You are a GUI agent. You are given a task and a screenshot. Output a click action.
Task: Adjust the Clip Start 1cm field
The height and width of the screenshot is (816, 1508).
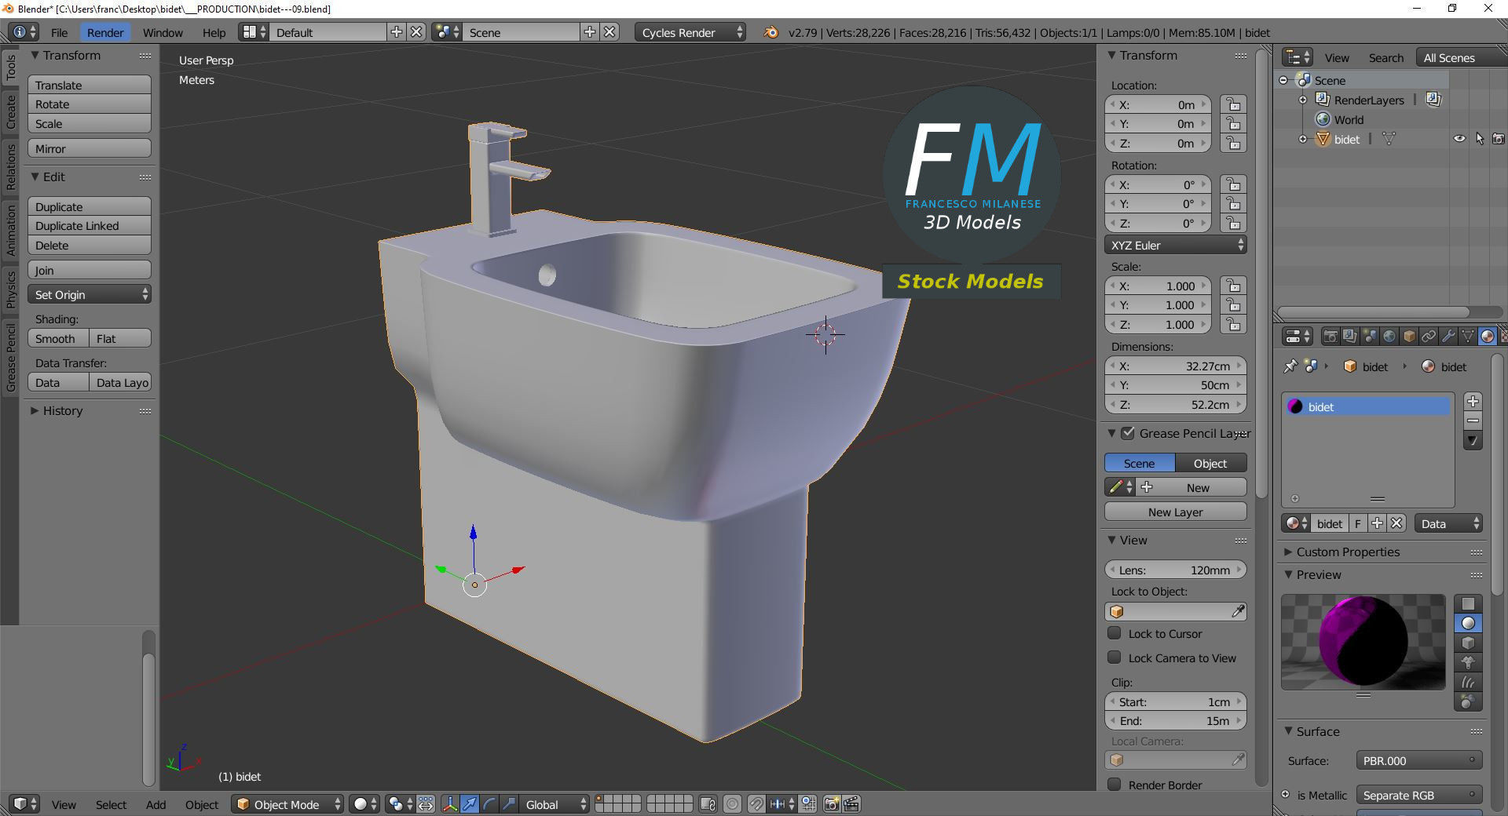pos(1176,701)
